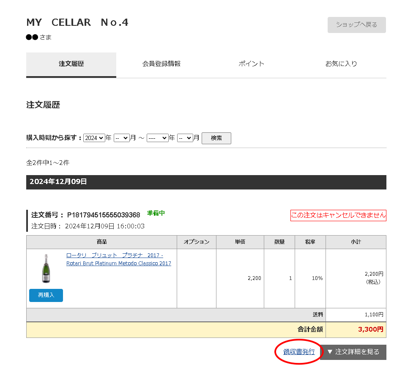416x376 pixels.
Task: Click the green 準備中 status label
Action: (156, 213)
